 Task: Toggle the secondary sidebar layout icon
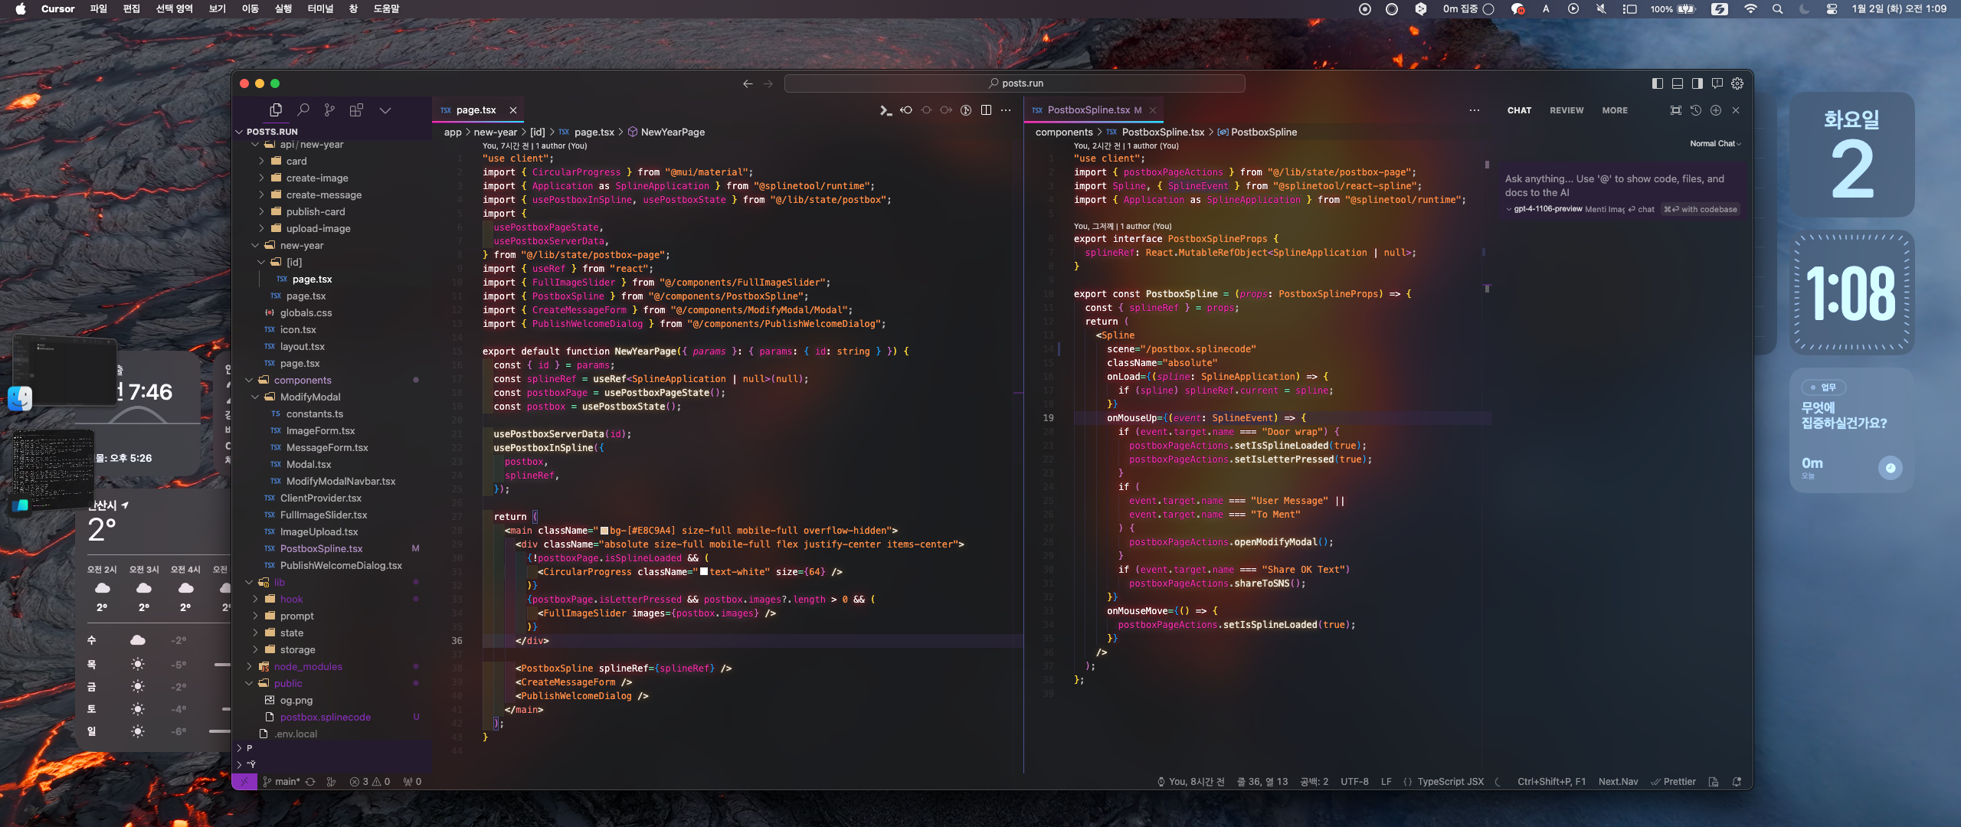1697,83
